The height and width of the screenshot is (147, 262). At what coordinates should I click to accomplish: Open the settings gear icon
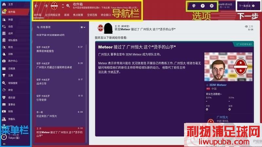pos(212,6)
